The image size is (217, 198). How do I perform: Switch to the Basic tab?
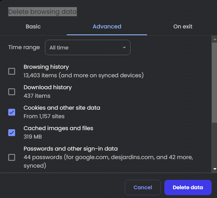pyautogui.click(x=33, y=26)
